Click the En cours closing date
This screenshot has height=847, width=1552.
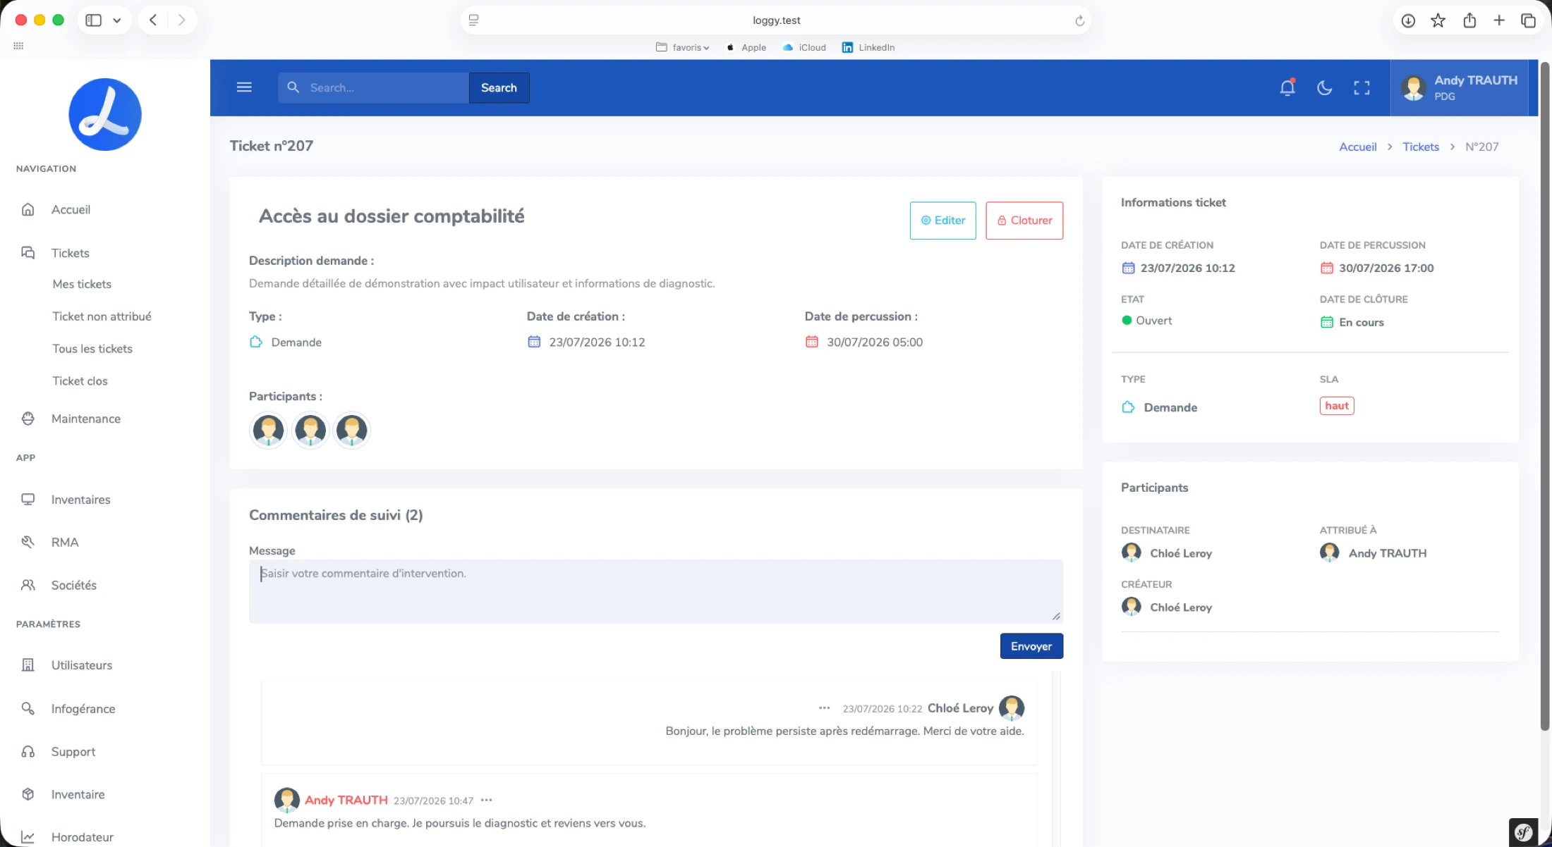pyautogui.click(x=1361, y=322)
